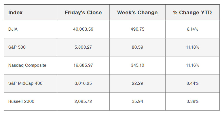Image resolution: width=222 pixels, height=114 pixels.
Task: Click the Index column header
Action: pos(15,13)
